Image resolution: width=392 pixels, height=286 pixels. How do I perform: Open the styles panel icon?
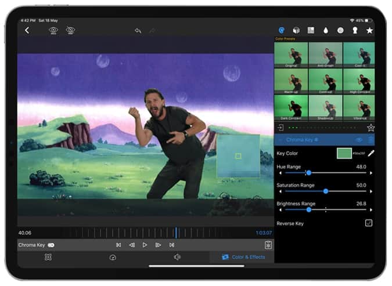click(311, 31)
